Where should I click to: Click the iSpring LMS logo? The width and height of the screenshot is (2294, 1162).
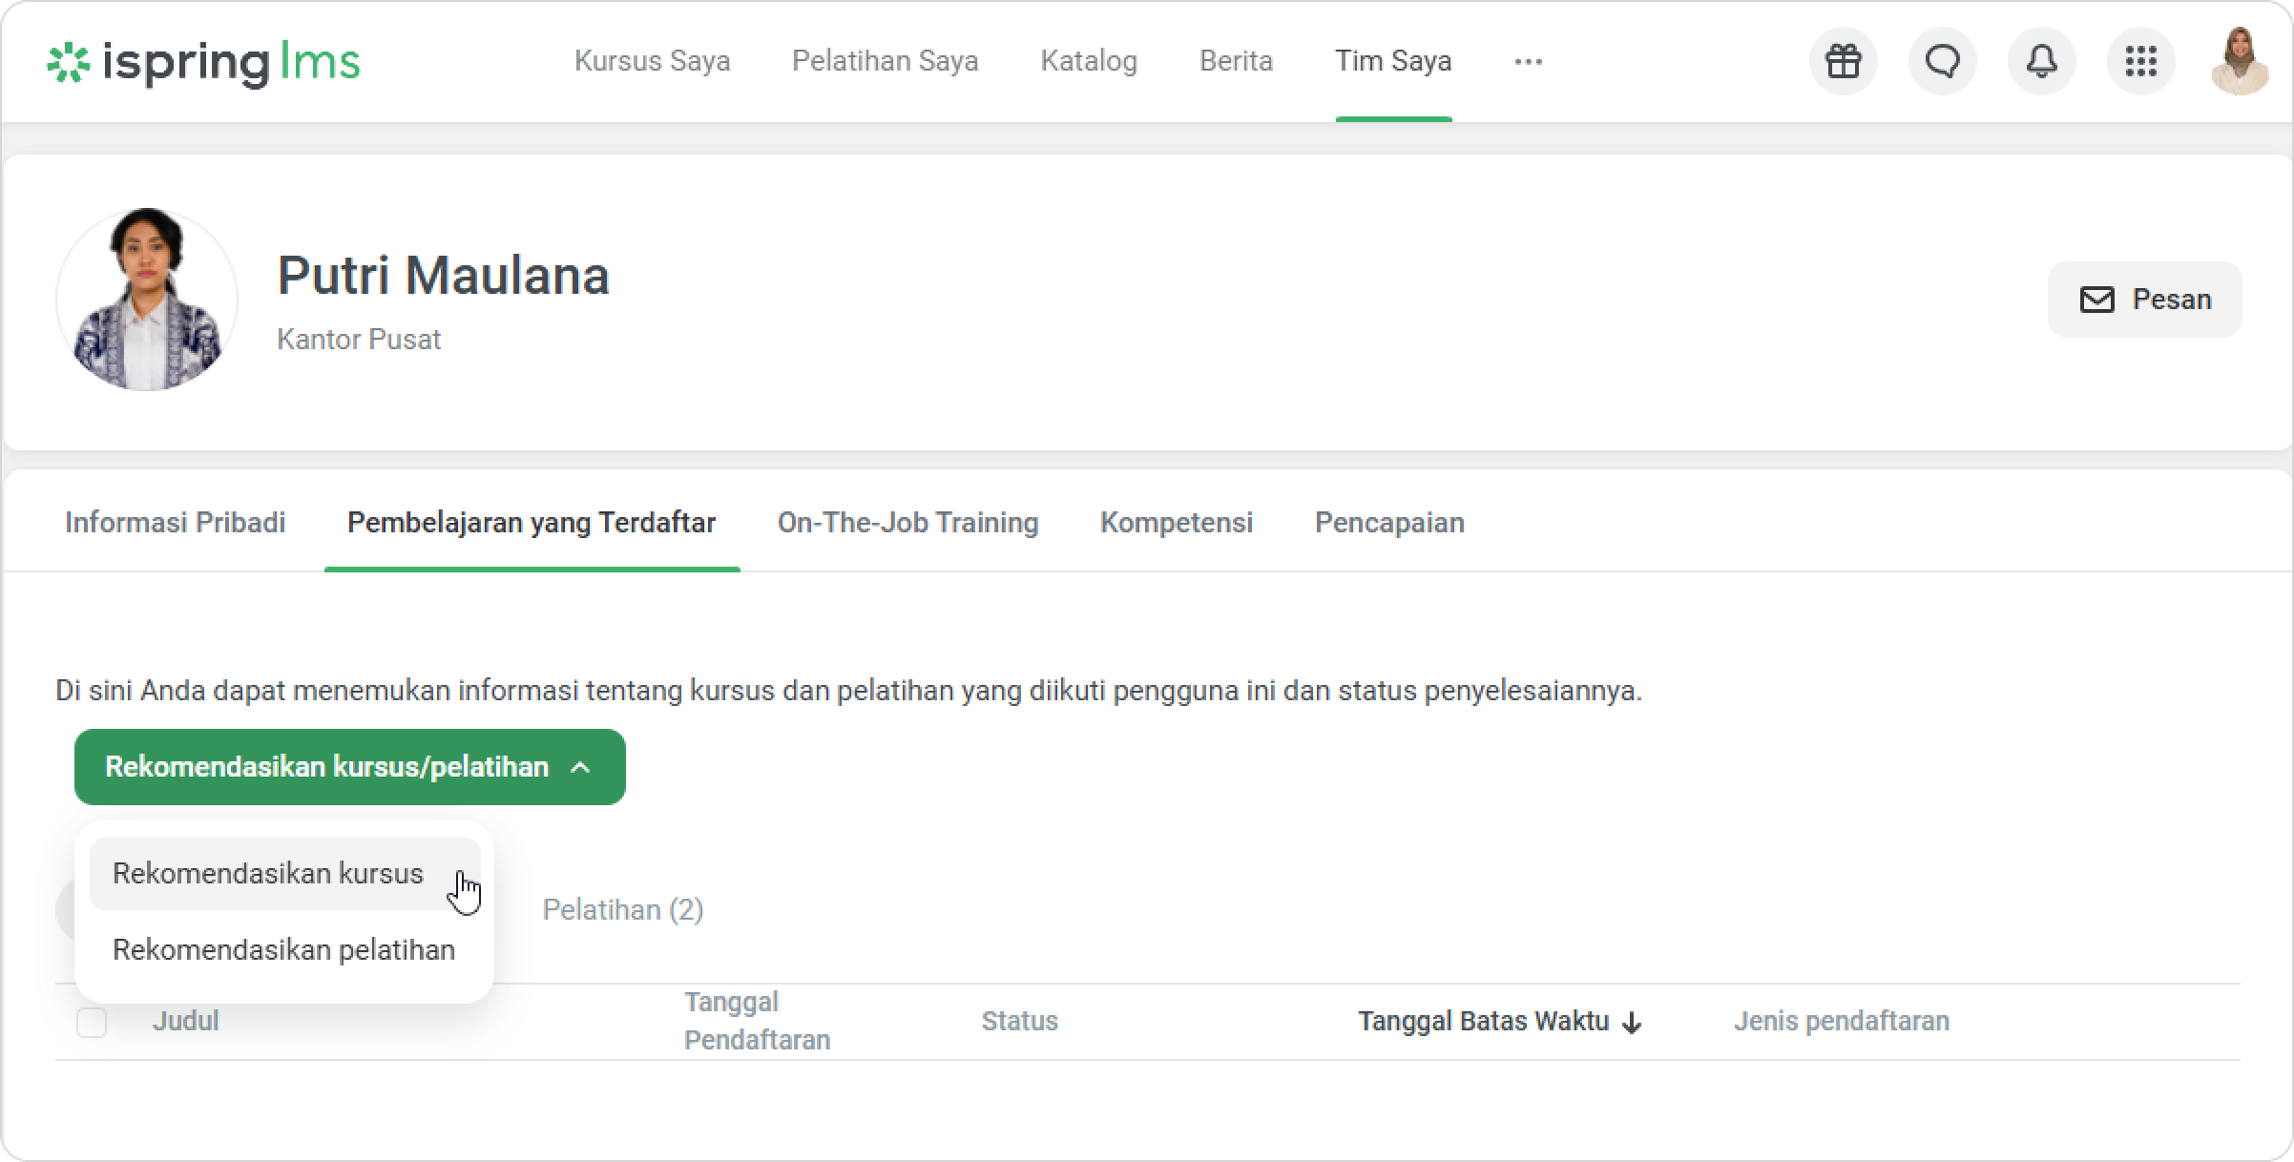203,62
